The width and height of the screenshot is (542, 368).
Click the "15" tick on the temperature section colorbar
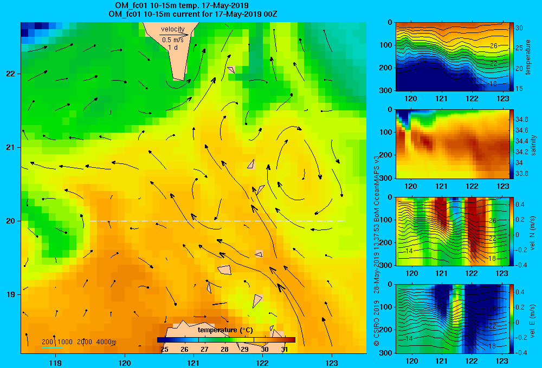(519, 88)
